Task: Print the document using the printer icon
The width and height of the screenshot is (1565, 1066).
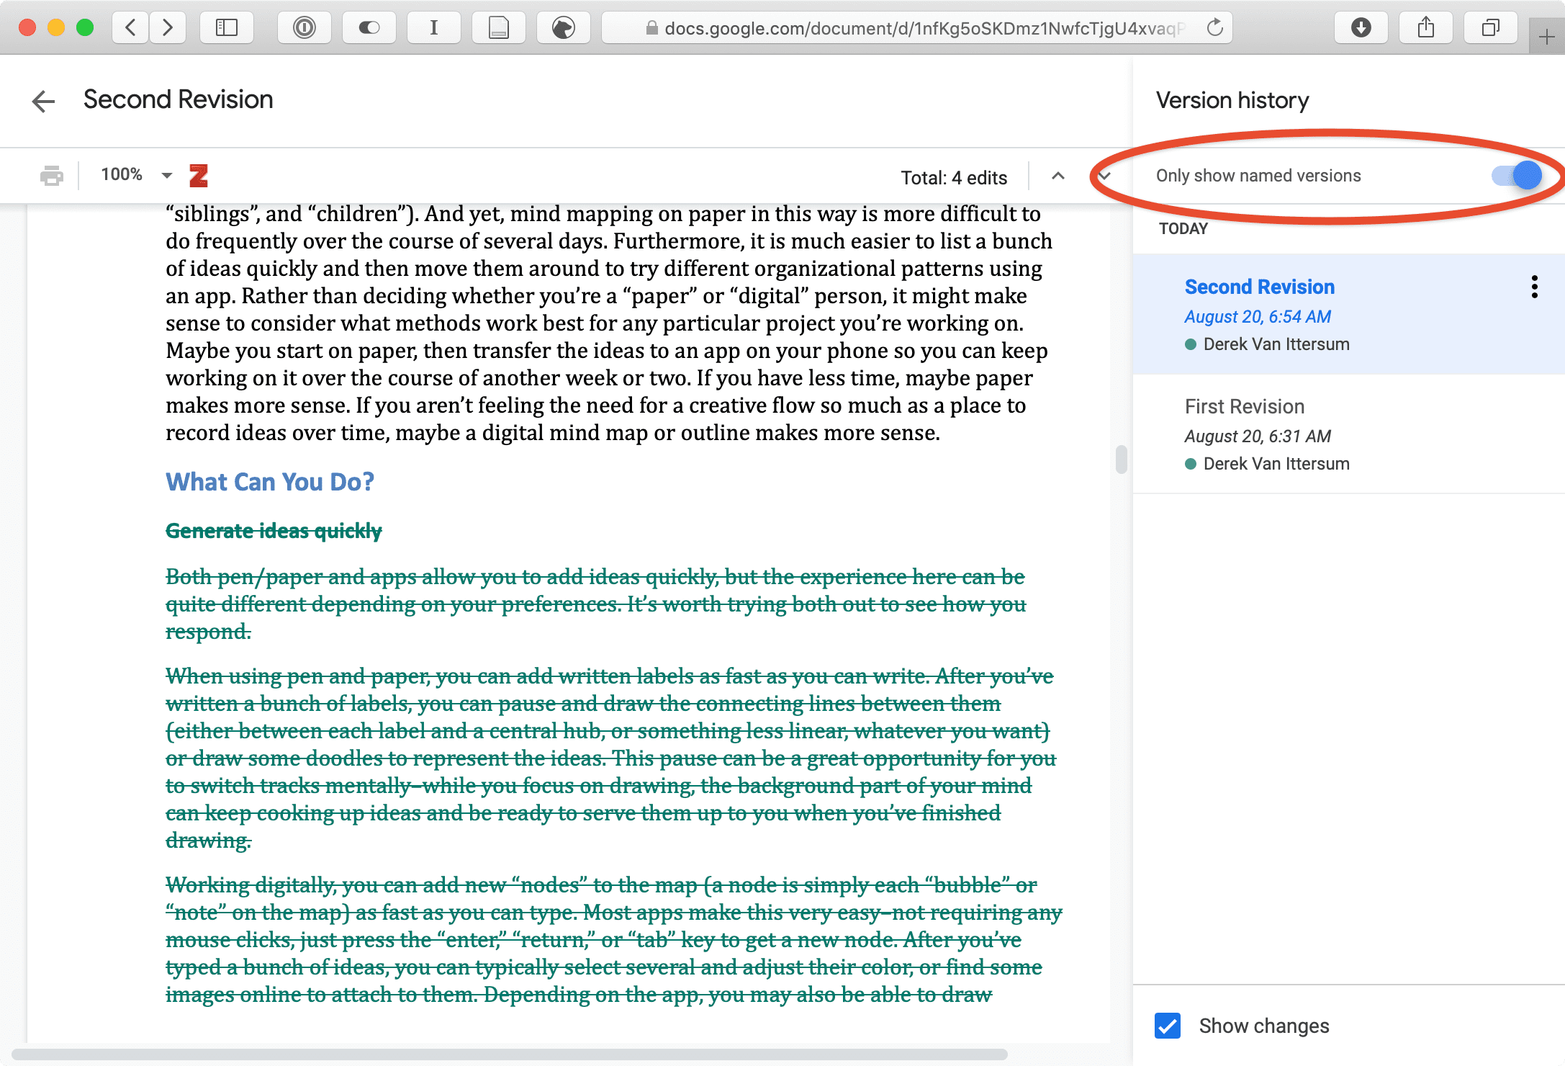Action: (x=52, y=175)
